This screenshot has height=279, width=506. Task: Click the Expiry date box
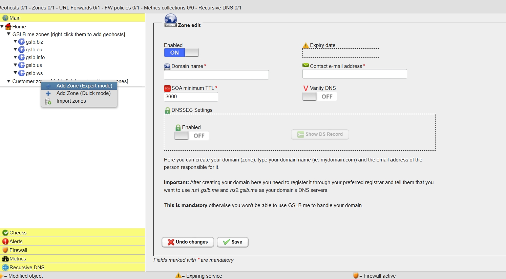tap(341, 53)
